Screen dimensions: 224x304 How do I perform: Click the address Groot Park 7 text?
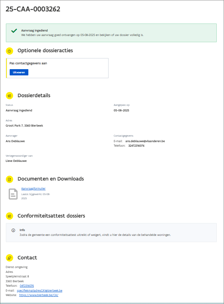click(24, 126)
